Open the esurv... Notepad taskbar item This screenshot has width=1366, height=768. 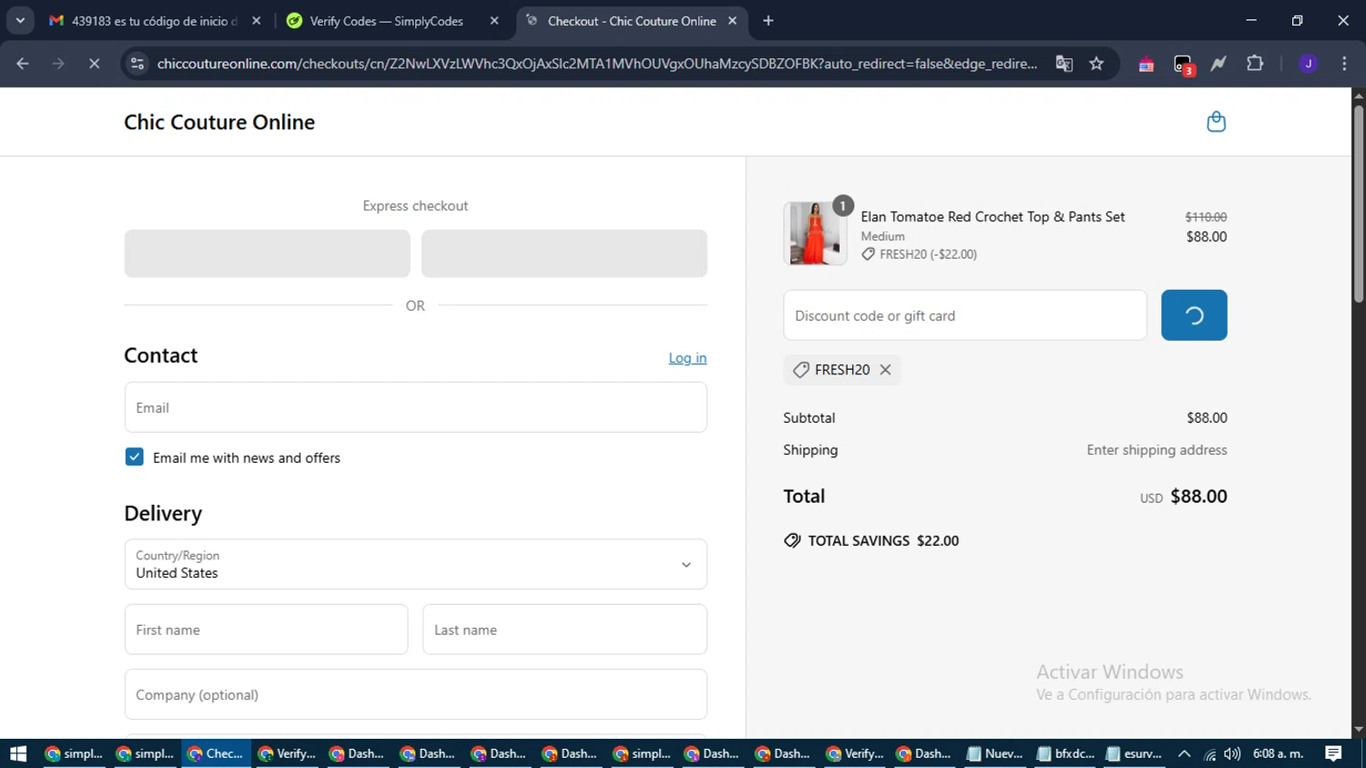click(1135, 753)
